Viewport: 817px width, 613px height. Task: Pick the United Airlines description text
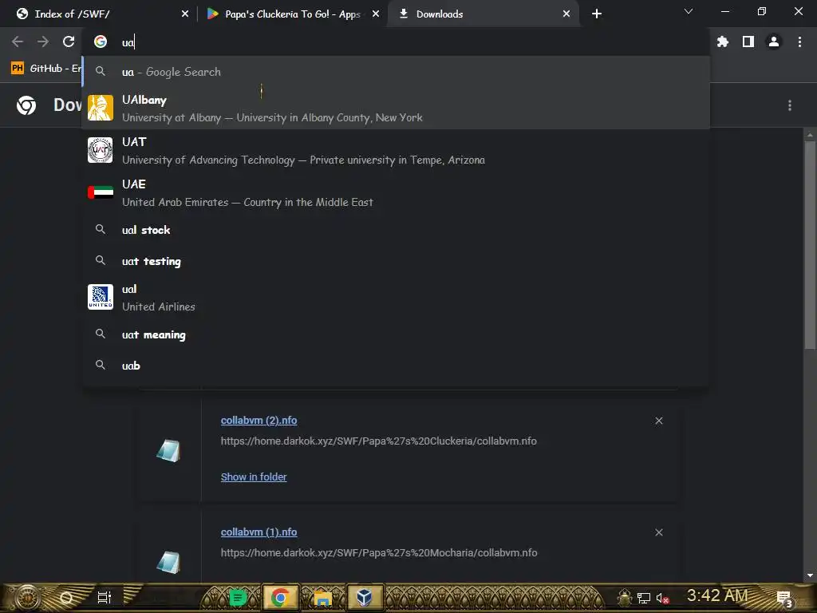(x=159, y=307)
